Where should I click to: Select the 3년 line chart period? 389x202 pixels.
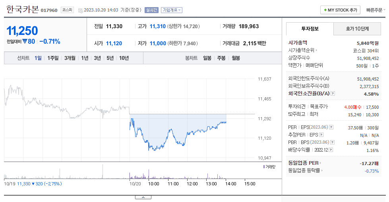point(97,58)
